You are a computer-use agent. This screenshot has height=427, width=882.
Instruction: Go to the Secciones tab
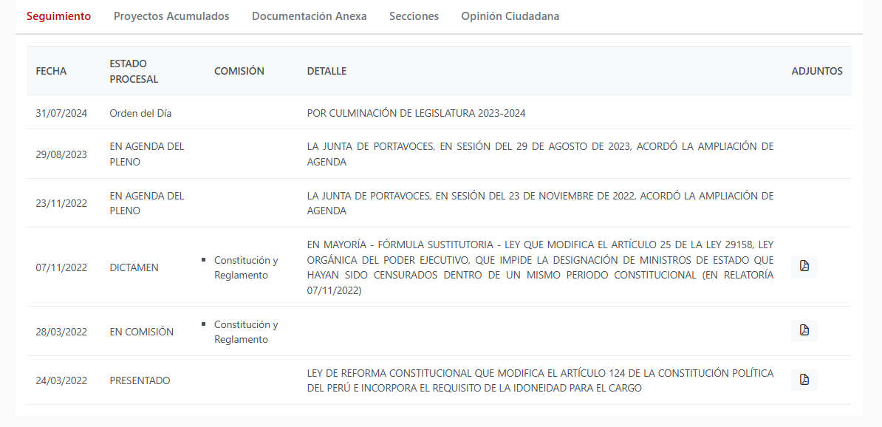pyautogui.click(x=414, y=16)
